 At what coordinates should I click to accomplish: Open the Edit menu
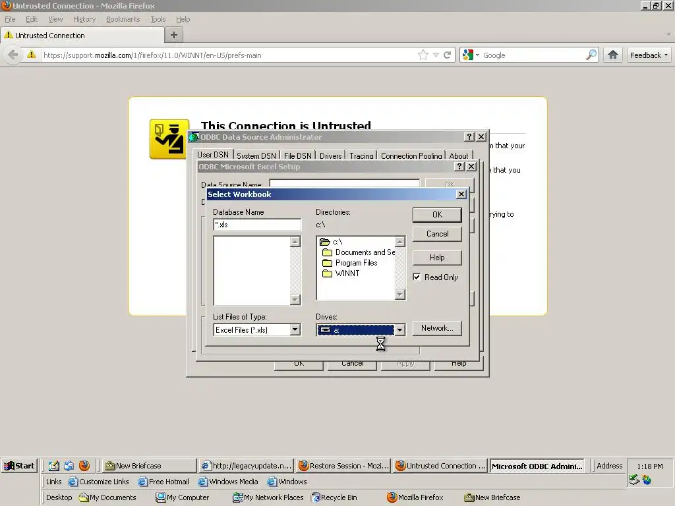pyautogui.click(x=32, y=19)
